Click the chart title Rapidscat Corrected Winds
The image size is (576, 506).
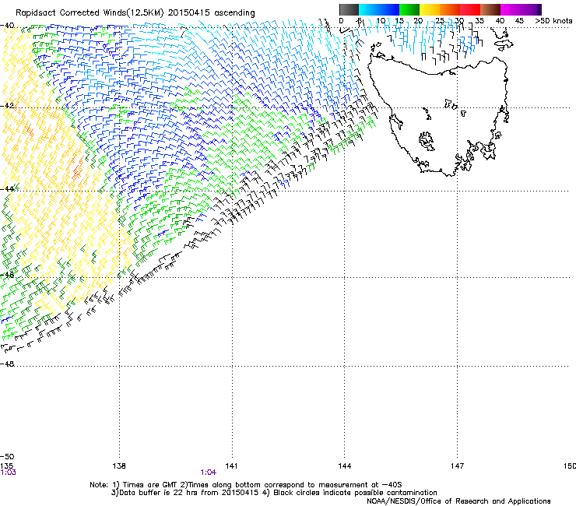click(x=135, y=13)
